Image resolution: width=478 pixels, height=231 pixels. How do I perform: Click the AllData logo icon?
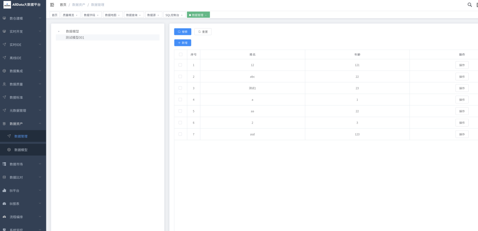[x=7, y=5]
